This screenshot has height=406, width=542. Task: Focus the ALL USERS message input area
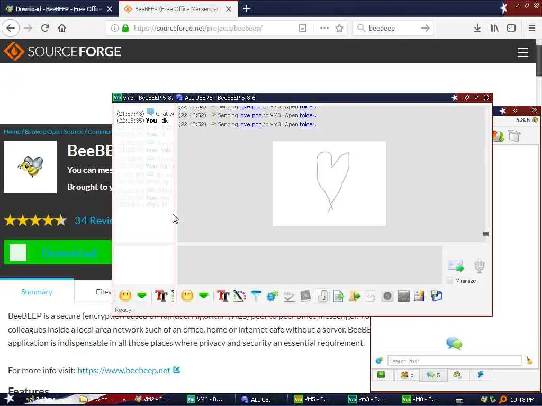[310, 265]
